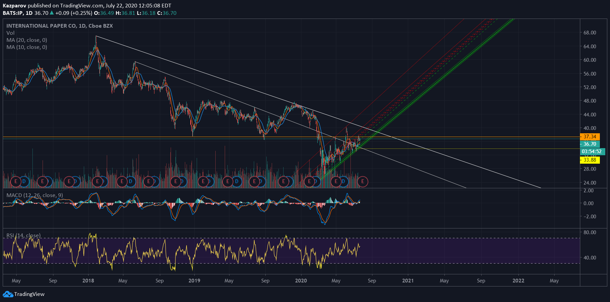Open the dividend marker near May 2018

130,182
